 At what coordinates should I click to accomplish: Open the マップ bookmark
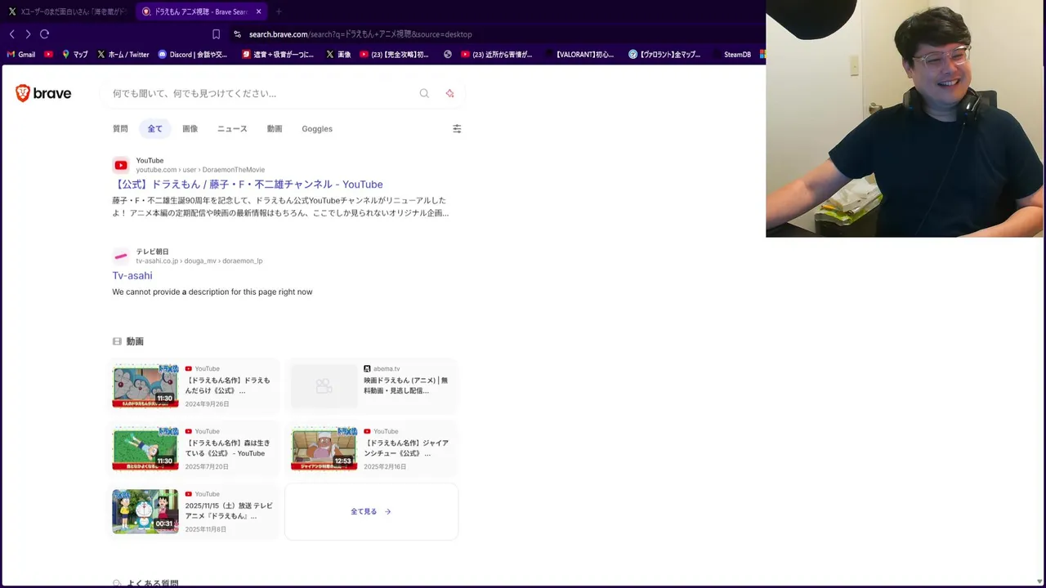(74, 55)
